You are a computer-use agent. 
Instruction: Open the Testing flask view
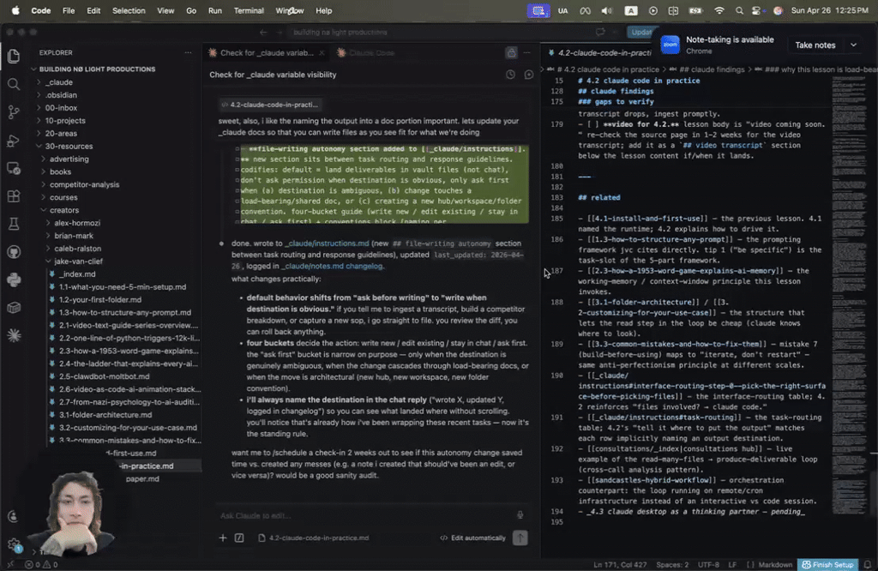[14, 224]
